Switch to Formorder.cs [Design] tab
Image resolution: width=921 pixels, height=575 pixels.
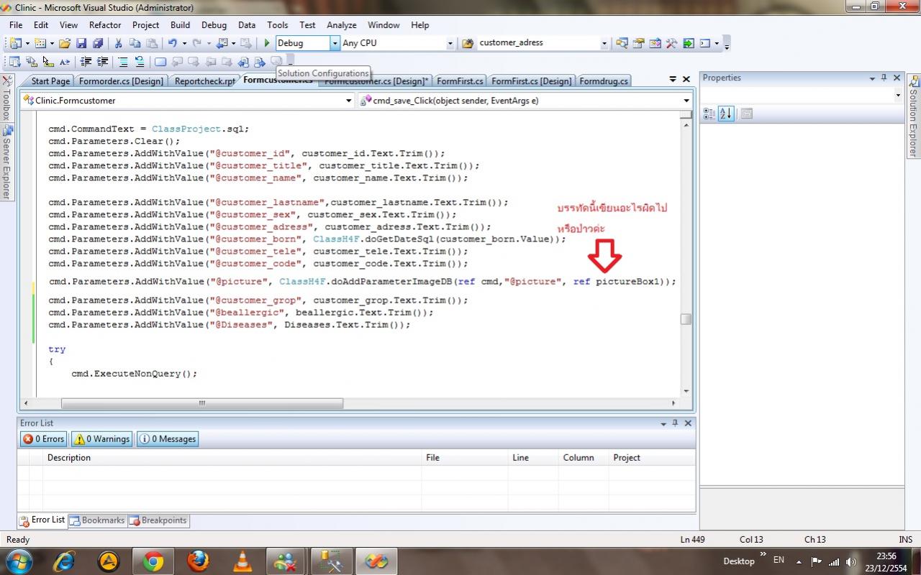pyautogui.click(x=121, y=80)
